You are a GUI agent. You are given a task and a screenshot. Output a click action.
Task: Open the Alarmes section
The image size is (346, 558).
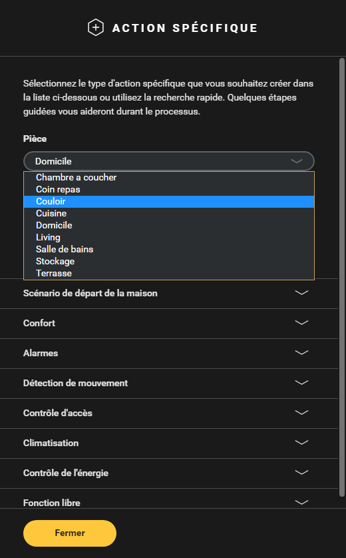click(x=169, y=354)
